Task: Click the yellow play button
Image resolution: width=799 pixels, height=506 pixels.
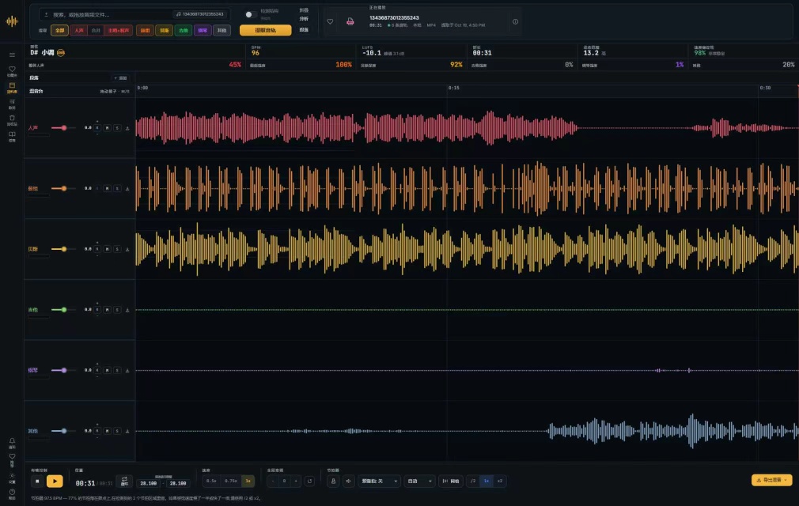Action: point(55,481)
